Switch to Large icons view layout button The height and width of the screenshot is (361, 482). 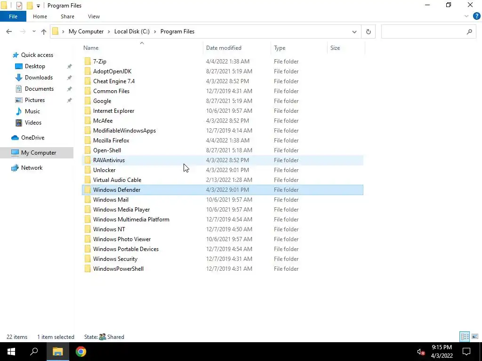pyautogui.click(x=475, y=337)
